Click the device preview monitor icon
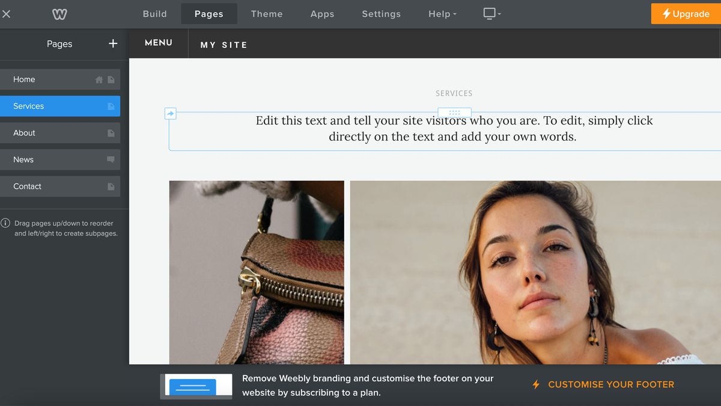721x406 pixels. [488, 13]
